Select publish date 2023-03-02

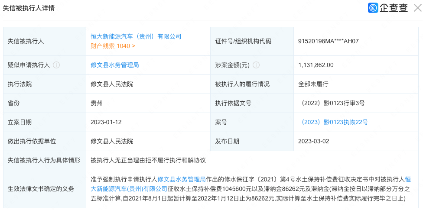(x=314, y=141)
